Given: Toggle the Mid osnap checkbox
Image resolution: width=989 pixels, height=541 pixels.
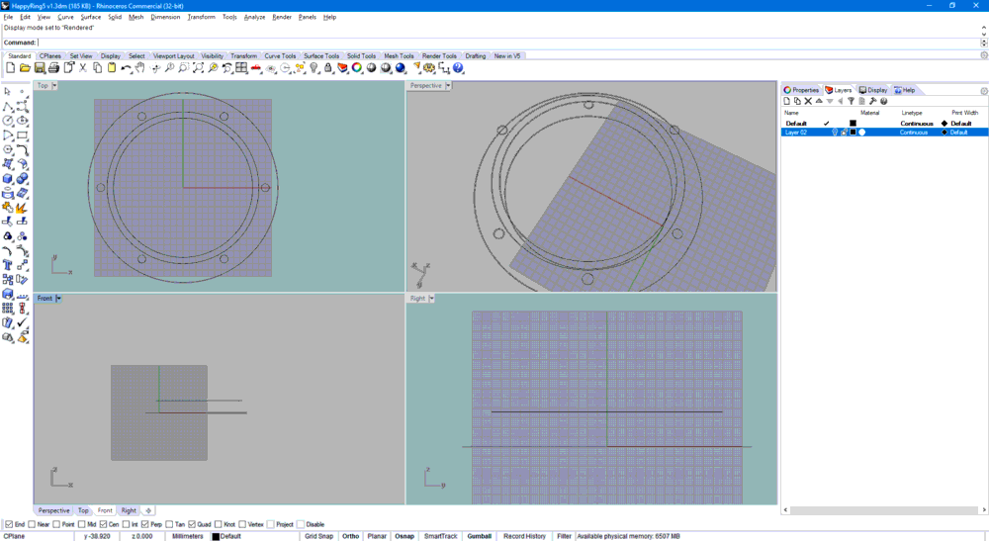Looking at the screenshot, I should pyautogui.click(x=81, y=524).
